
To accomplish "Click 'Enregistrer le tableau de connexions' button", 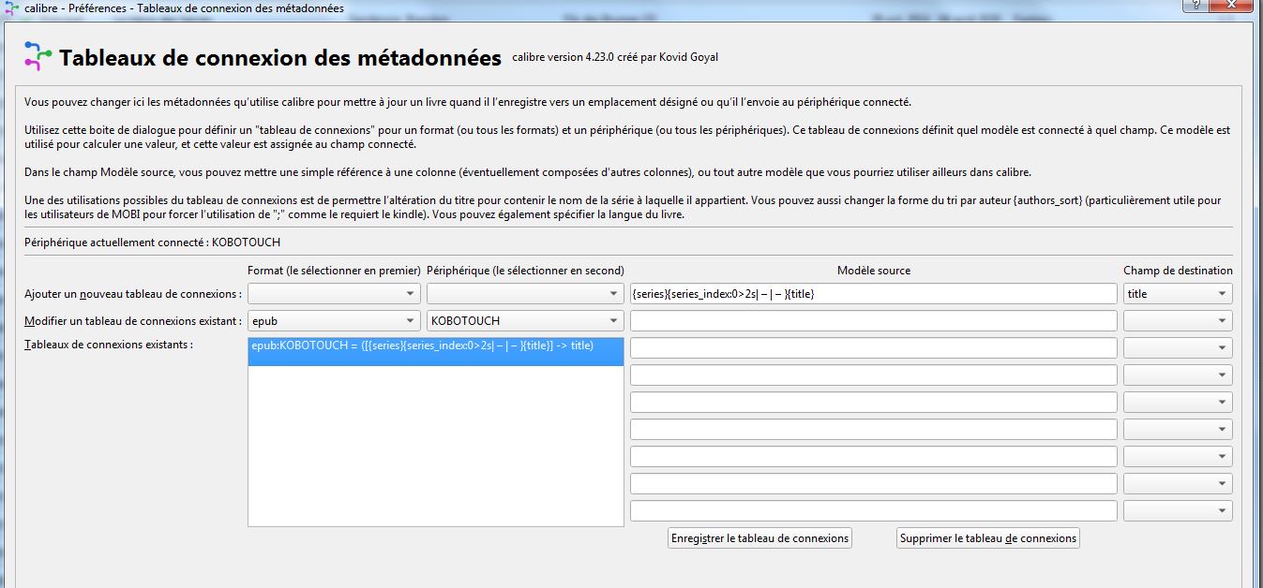I will tap(760, 538).
